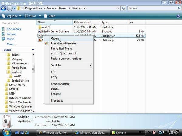Choose Add to Quick Launch

[69, 53]
